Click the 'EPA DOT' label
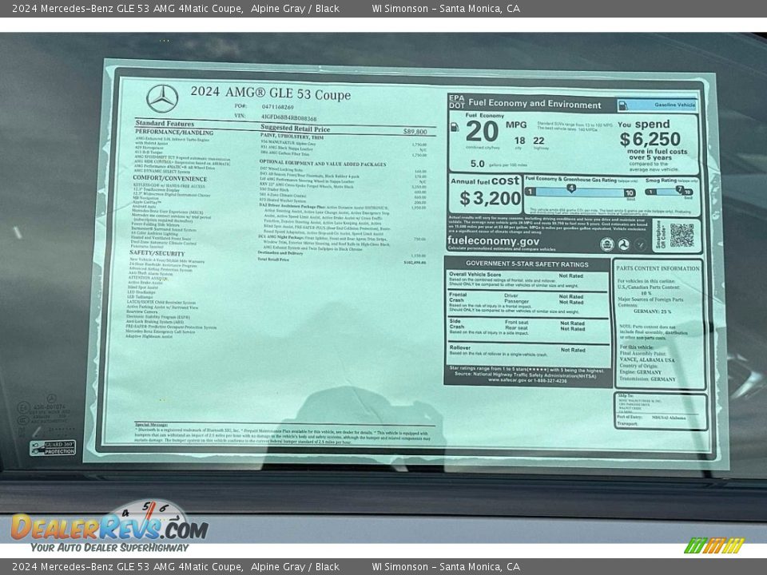This screenshot has width=767, height=575. (456, 101)
